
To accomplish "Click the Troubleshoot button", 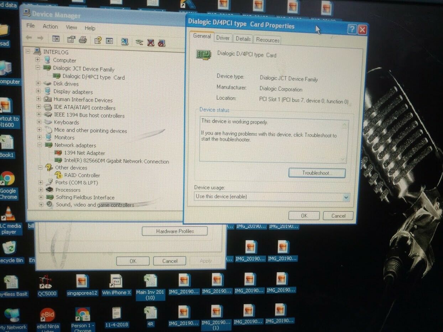I will (x=317, y=173).
